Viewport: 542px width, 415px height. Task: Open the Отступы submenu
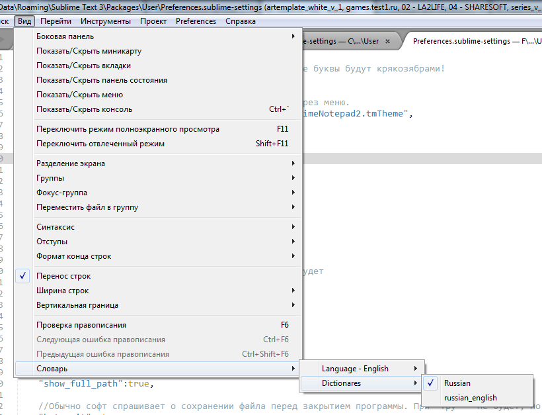click(52, 242)
